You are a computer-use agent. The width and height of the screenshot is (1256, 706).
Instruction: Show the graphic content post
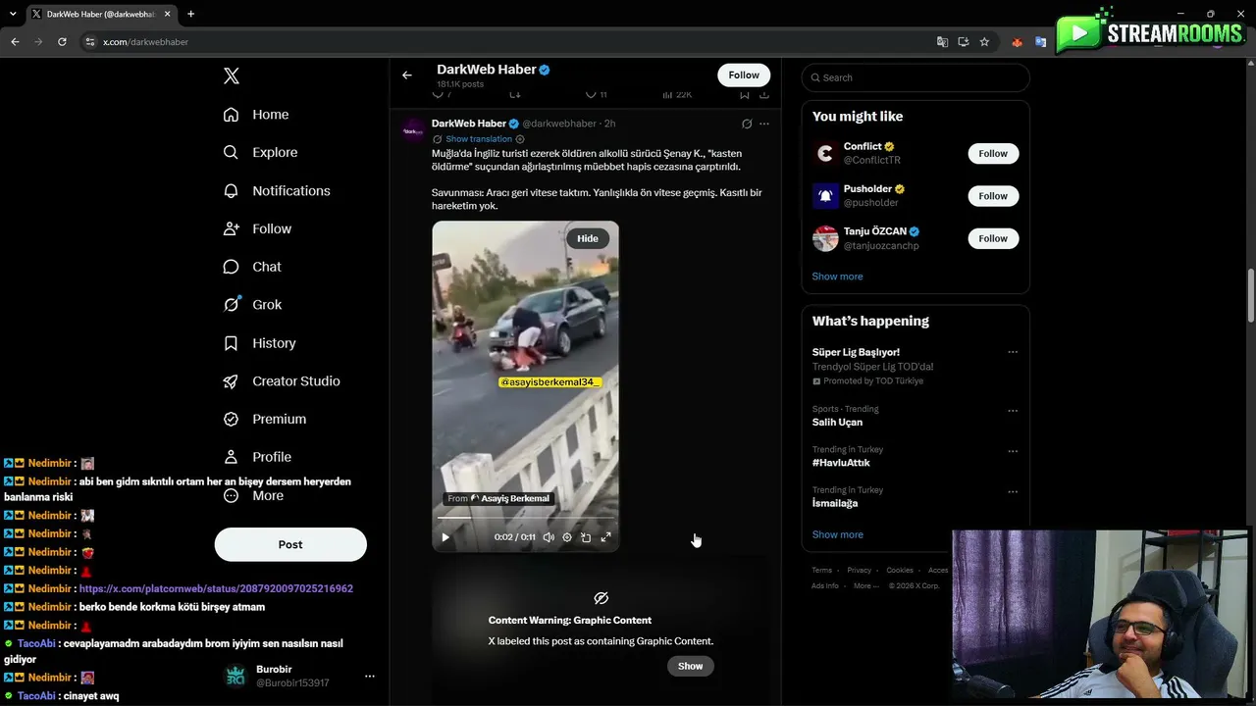[691, 666]
